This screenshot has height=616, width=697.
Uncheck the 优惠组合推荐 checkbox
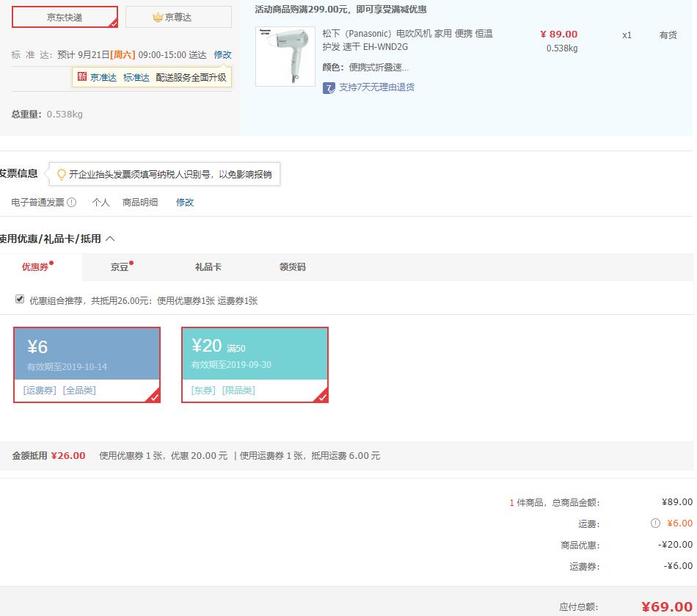pos(20,299)
